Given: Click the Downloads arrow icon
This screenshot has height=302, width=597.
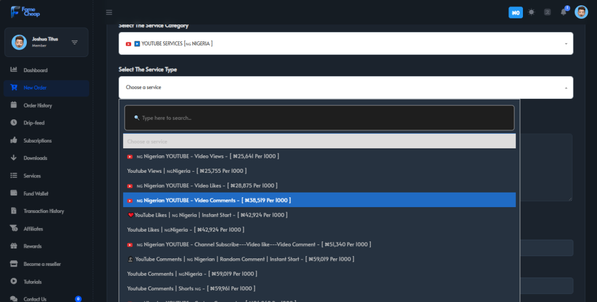Looking at the screenshot, I should pos(14,158).
